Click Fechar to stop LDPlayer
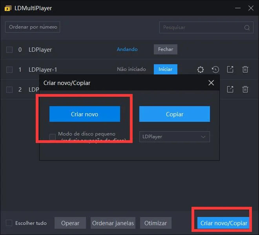This screenshot has height=235, width=259. click(166, 49)
